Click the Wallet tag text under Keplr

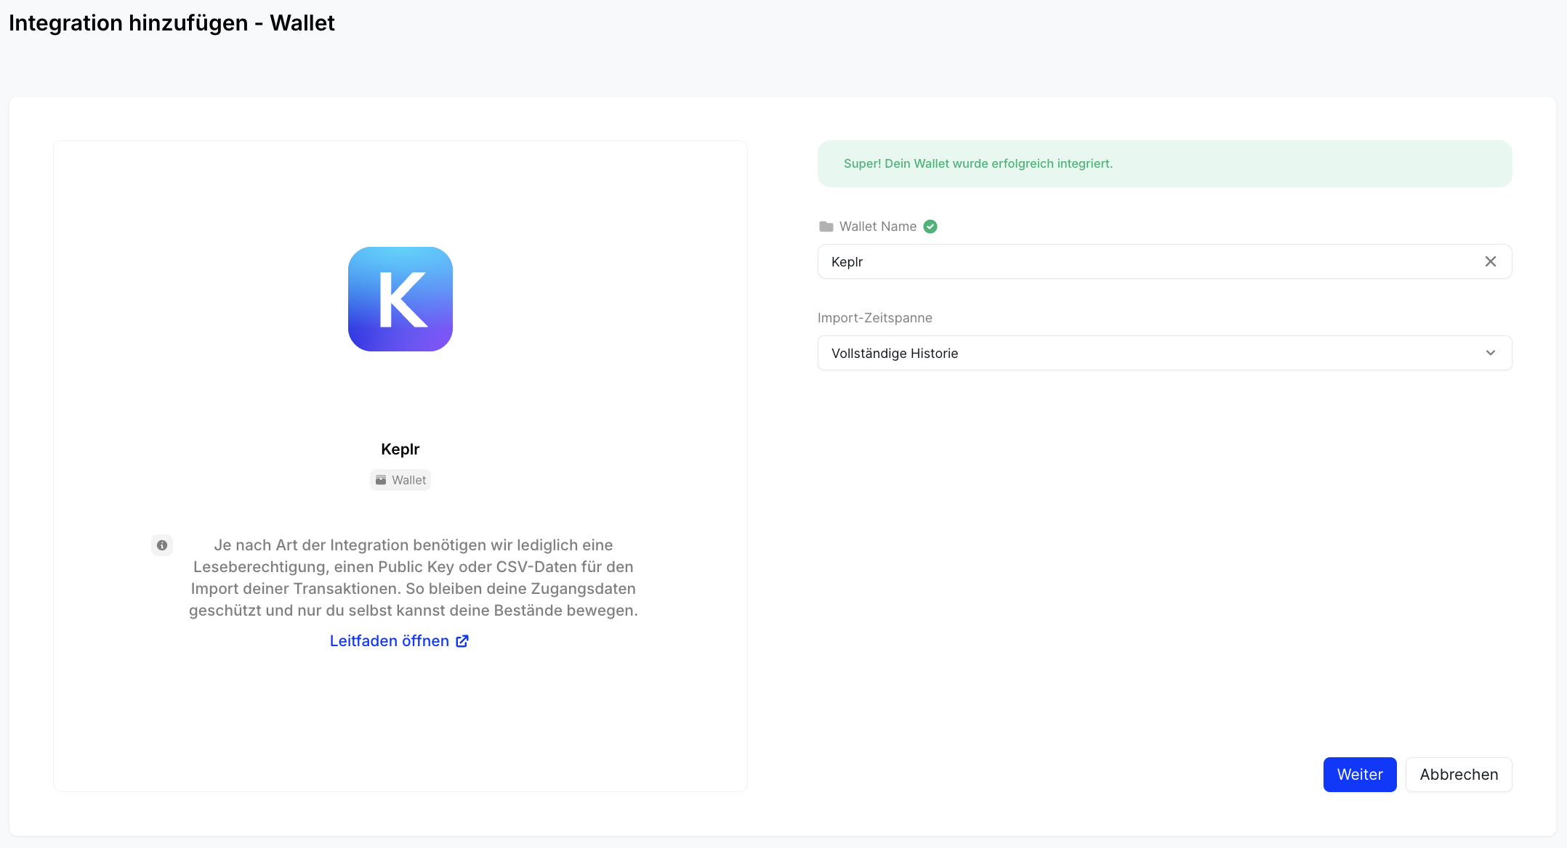click(x=409, y=480)
